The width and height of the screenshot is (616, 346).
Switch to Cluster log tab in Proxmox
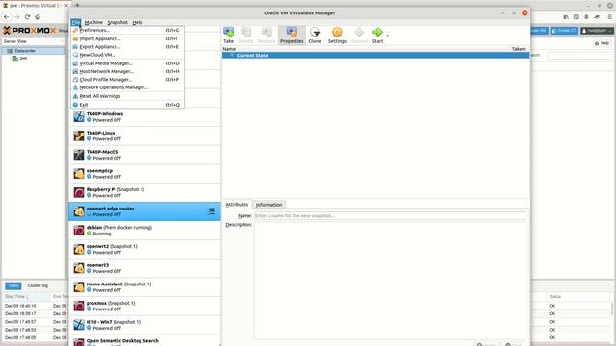[38, 285]
